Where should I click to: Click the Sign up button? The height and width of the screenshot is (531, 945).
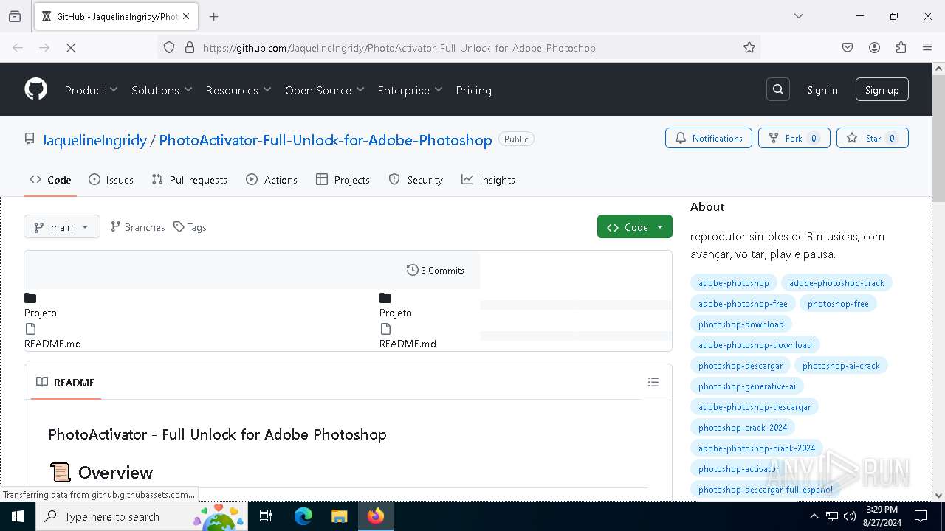pyautogui.click(x=882, y=90)
